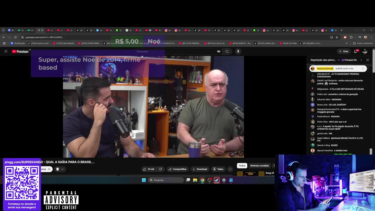375x211 pixels.
Task: Open the Chrome profile avatar
Action: click(365, 37)
